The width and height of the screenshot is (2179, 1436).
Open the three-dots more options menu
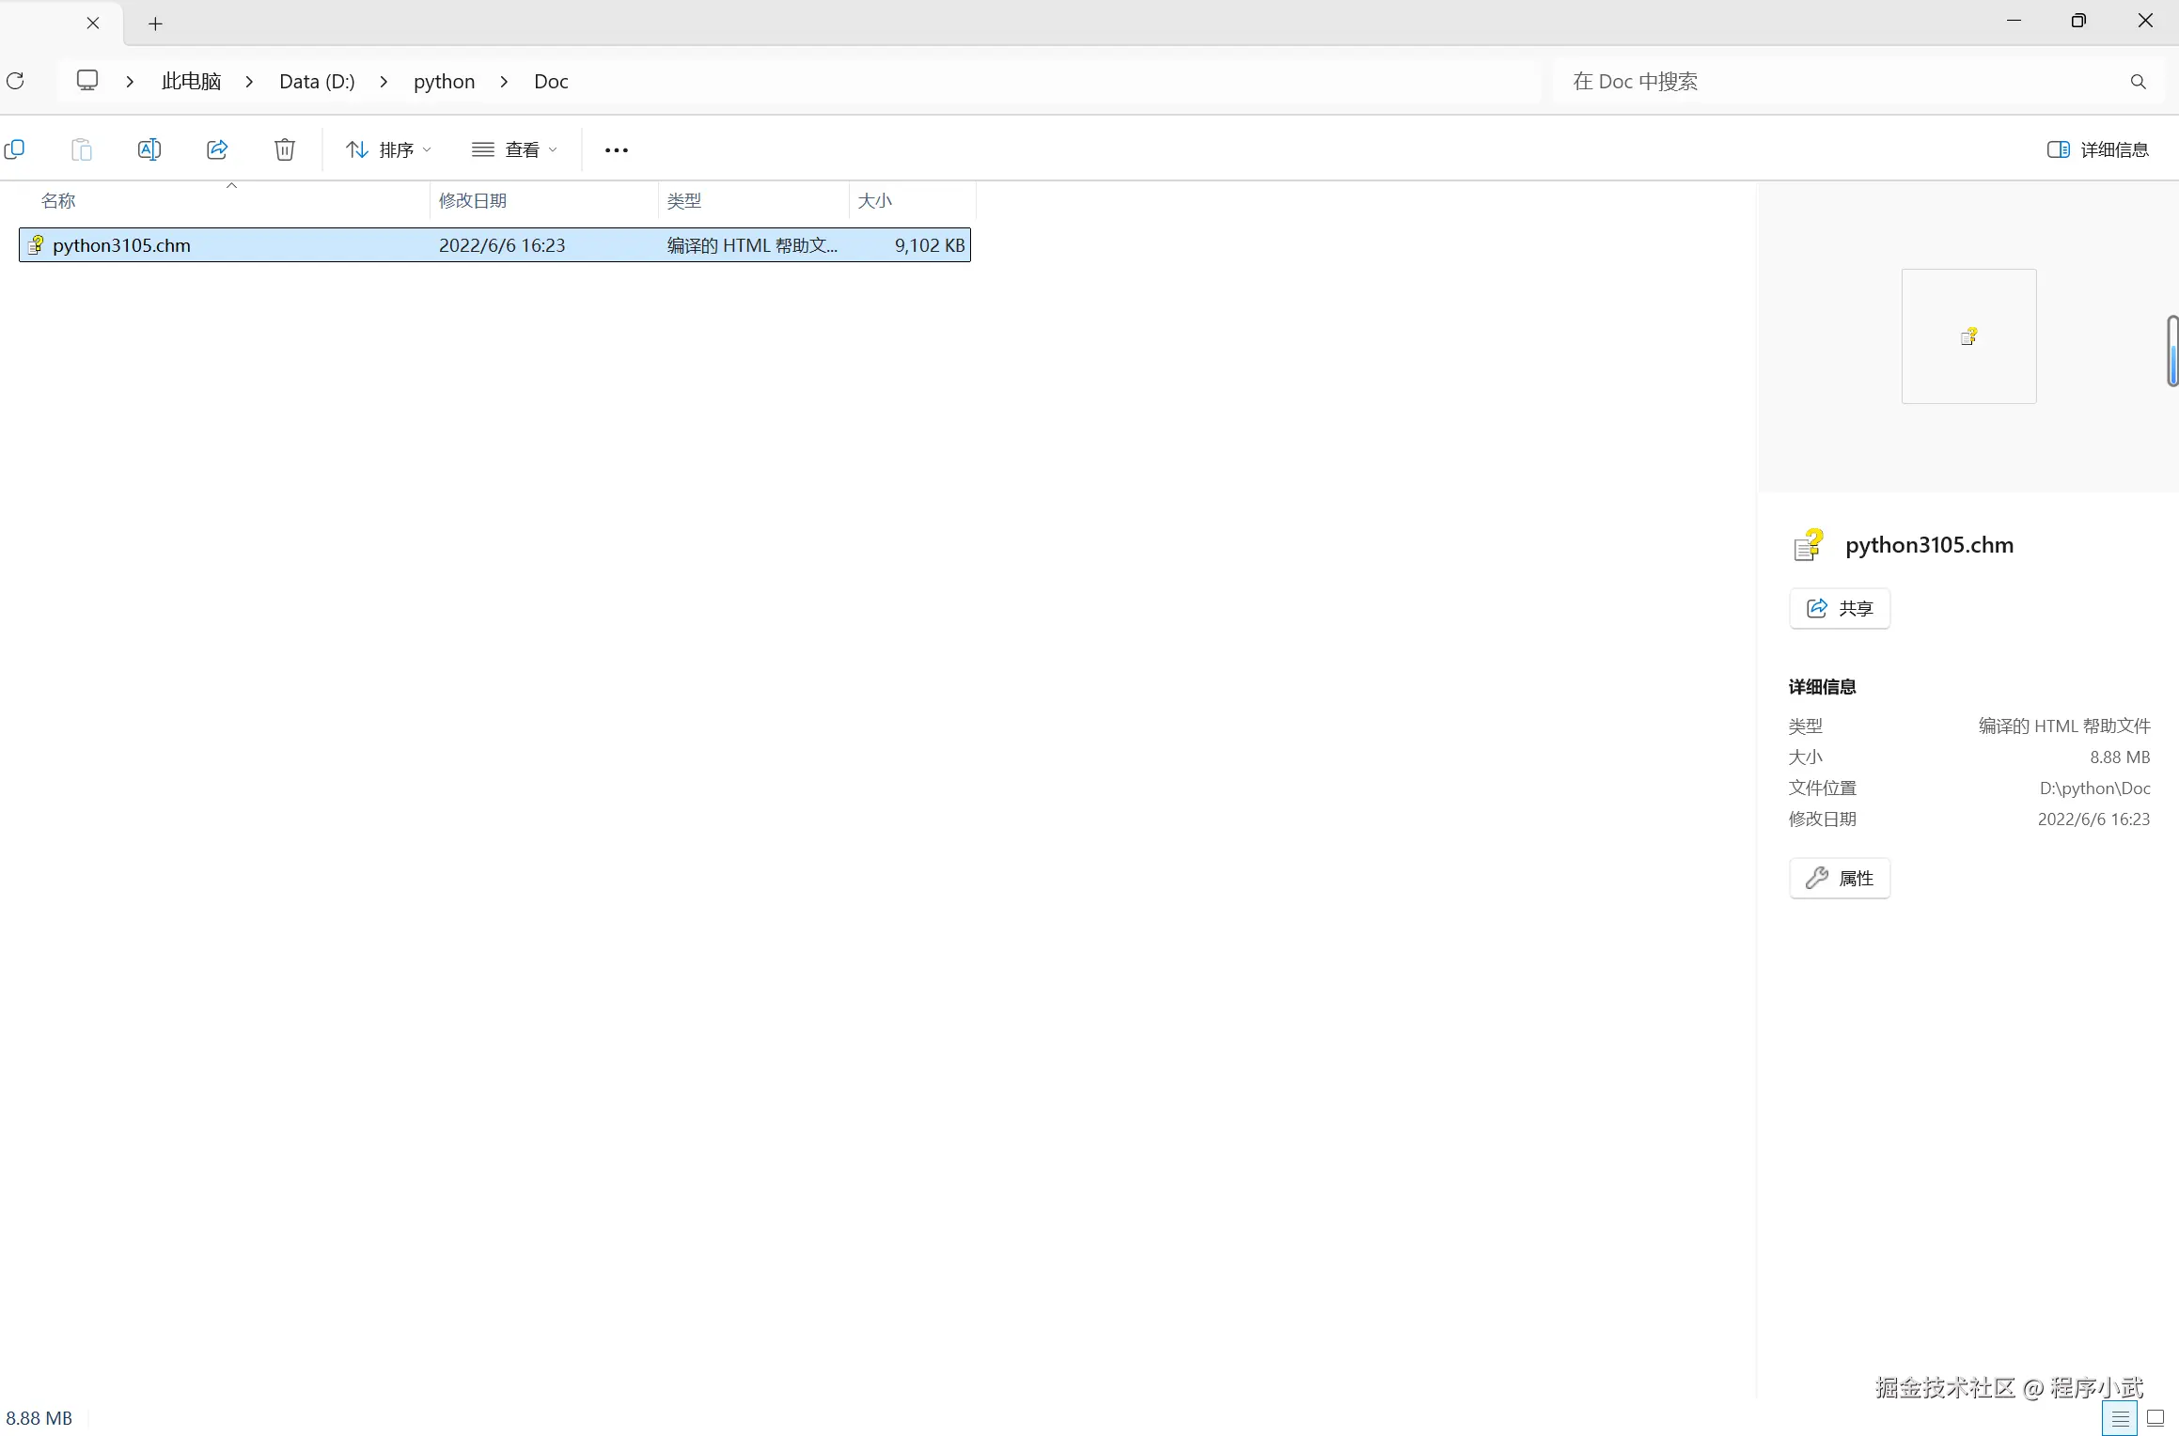coord(617,150)
